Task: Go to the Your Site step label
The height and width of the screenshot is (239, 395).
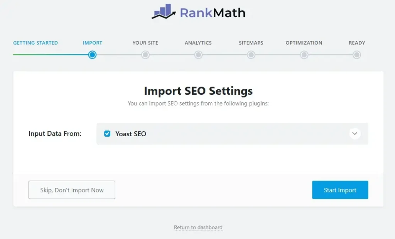Action: pyautogui.click(x=145, y=43)
